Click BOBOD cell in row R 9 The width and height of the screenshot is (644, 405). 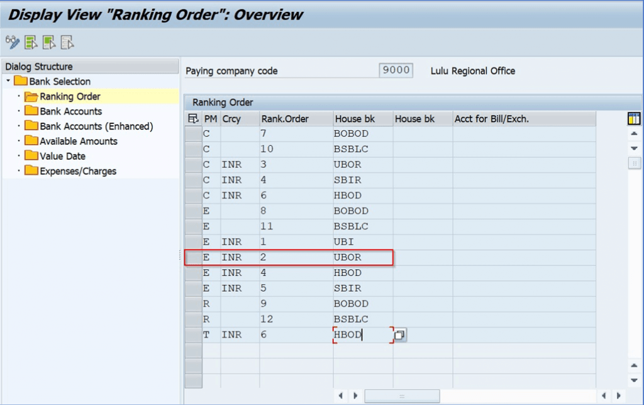pos(363,304)
